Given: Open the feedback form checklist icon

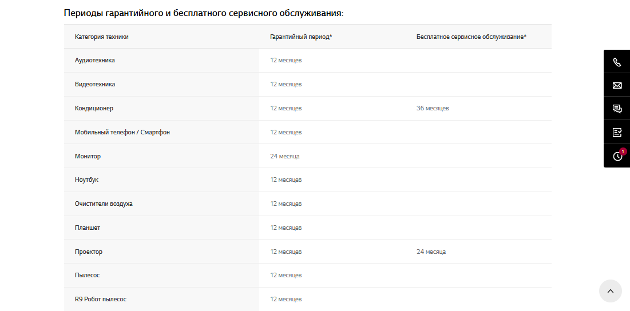Looking at the screenshot, I should pyautogui.click(x=617, y=132).
